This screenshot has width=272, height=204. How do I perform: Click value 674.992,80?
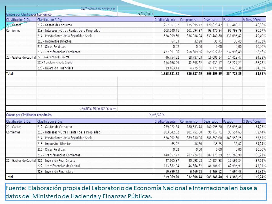click(x=171, y=138)
